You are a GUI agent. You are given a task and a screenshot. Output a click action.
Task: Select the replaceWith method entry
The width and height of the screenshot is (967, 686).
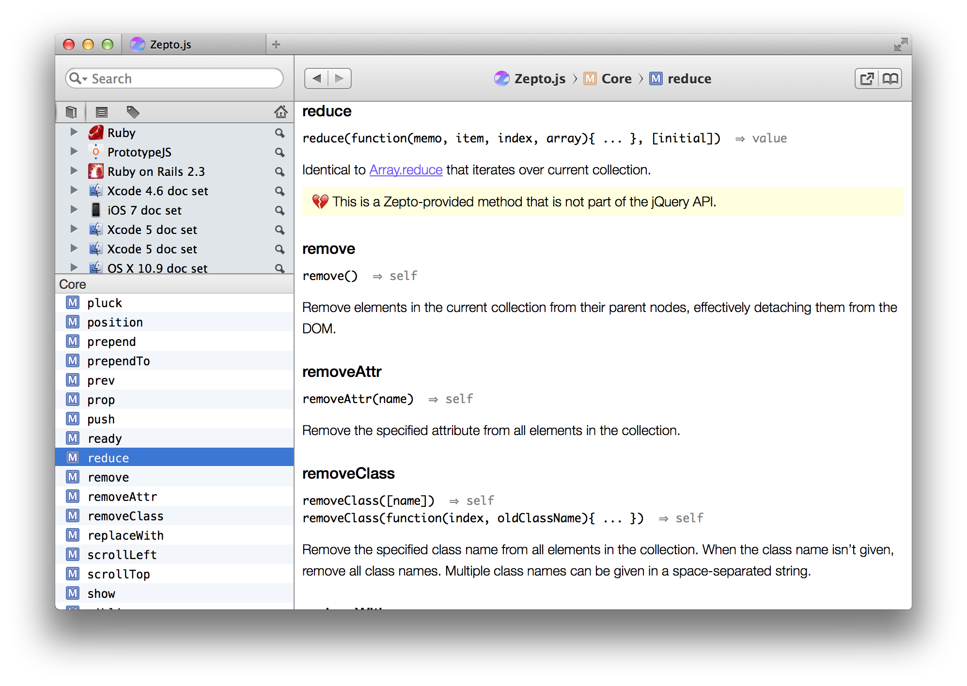click(x=174, y=535)
